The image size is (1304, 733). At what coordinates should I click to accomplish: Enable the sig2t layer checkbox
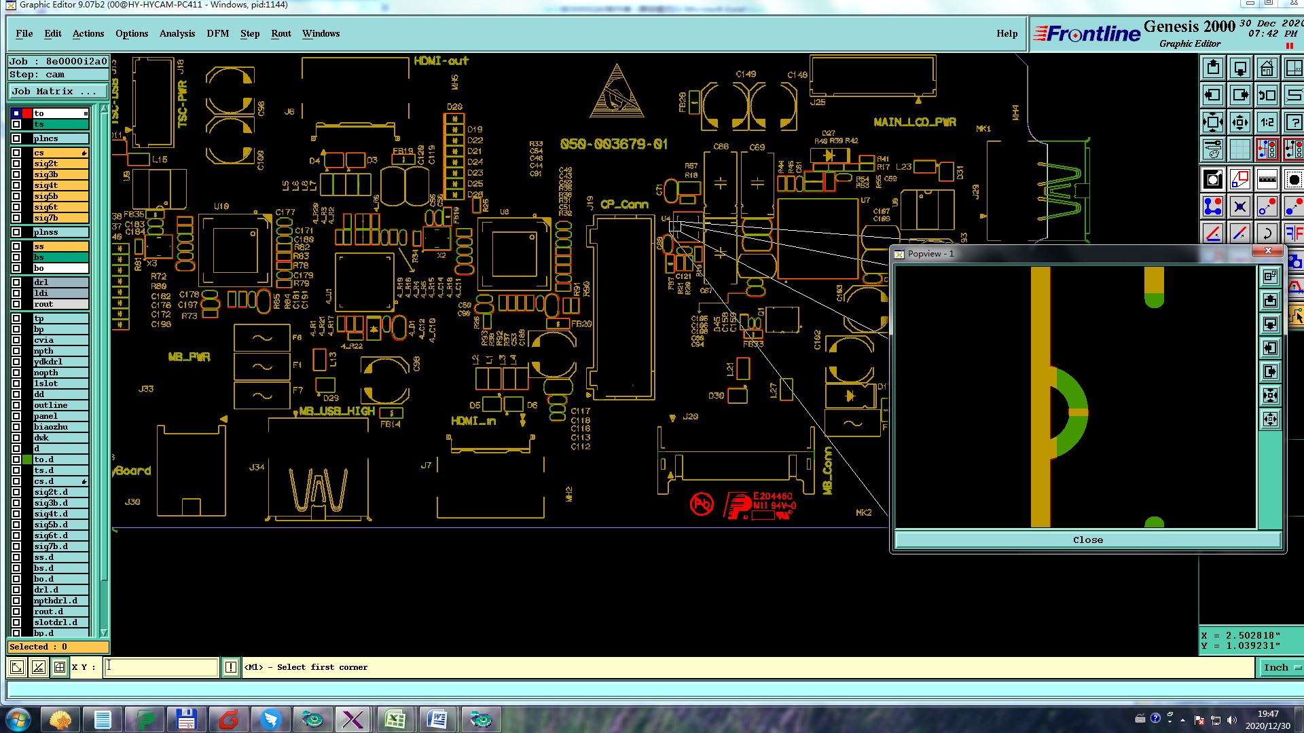tap(16, 164)
